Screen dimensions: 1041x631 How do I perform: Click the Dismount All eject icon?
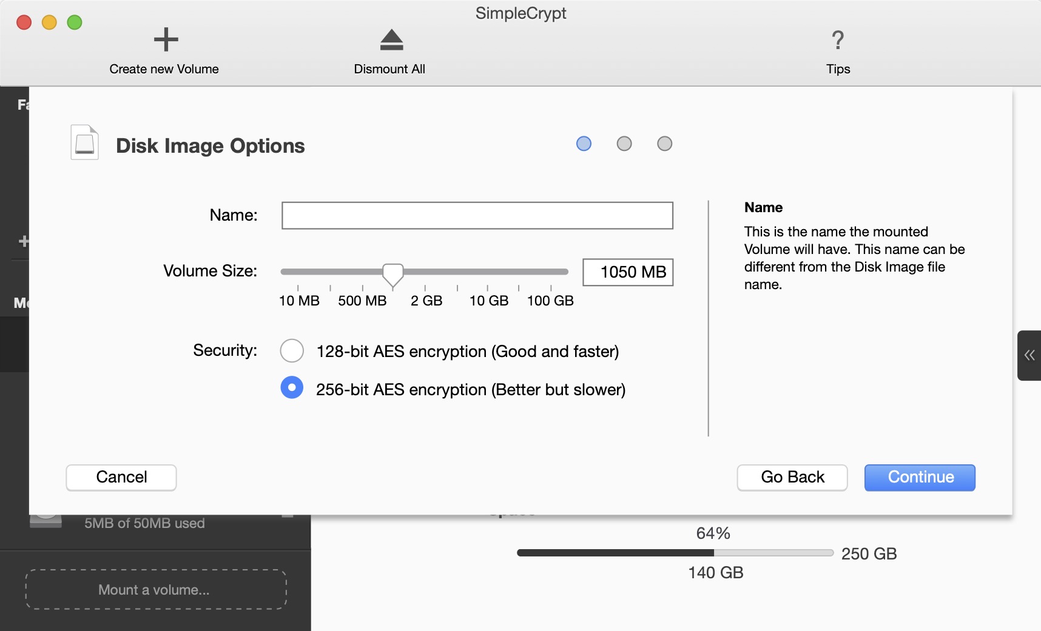point(391,39)
